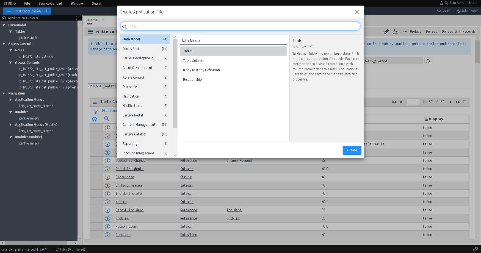The width and height of the screenshot is (481, 253).
Task: Open the search magnifier in Table Columns toolbar
Action: pyautogui.click(x=107, y=119)
